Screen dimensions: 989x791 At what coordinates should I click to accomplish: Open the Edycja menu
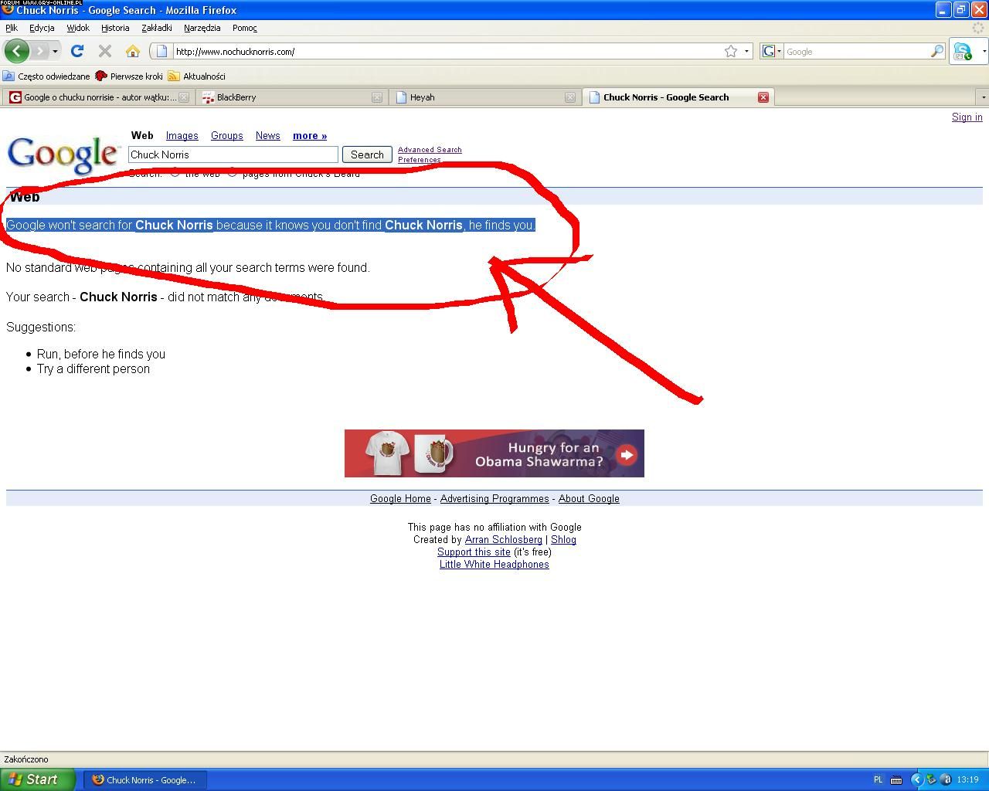[42, 28]
